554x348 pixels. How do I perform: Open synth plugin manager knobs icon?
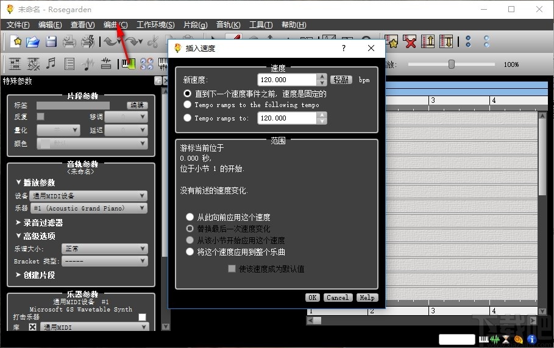147,64
